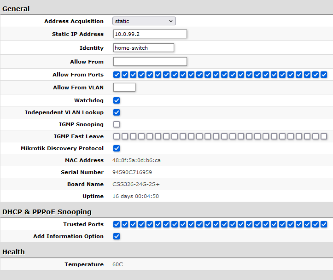Click the IGMP Snooping label
Viewport: 333px width, 280px height.
point(81,124)
